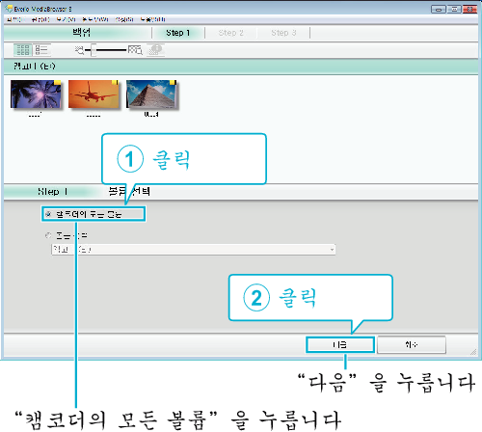Select the second radio button for individual volume
This screenshot has width=482, height=432.
pos(48,235)
